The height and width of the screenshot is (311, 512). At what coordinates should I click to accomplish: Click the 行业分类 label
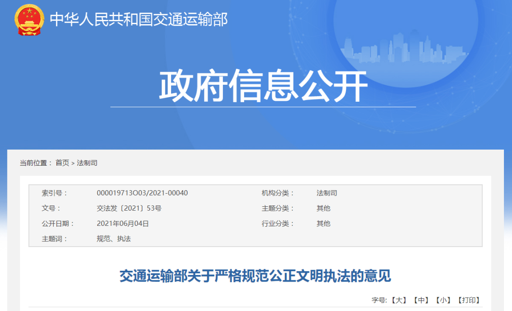click(x=277, y=223)
